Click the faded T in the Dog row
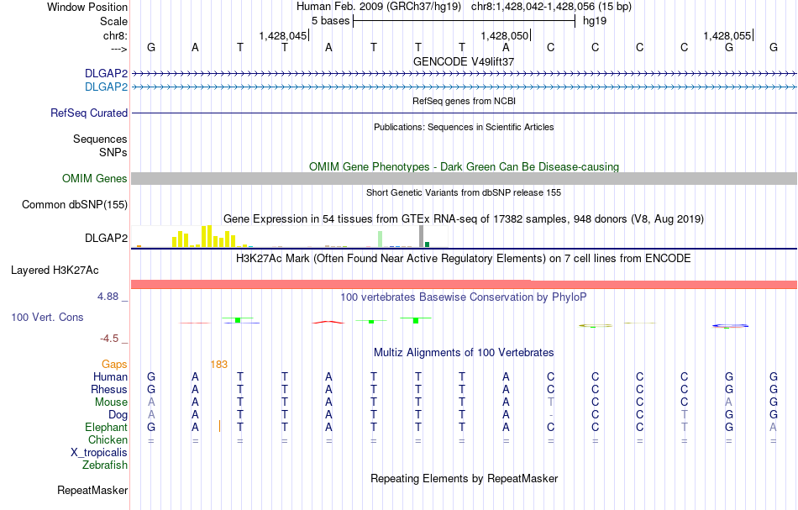798x510 pixels. coord(685,415)
